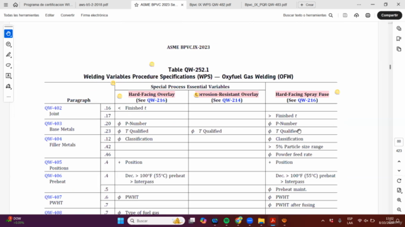Switch to Bpvc IX WPS QW-482.pdf tab
The width and height of the screenshot is (405, 227).
210,4
